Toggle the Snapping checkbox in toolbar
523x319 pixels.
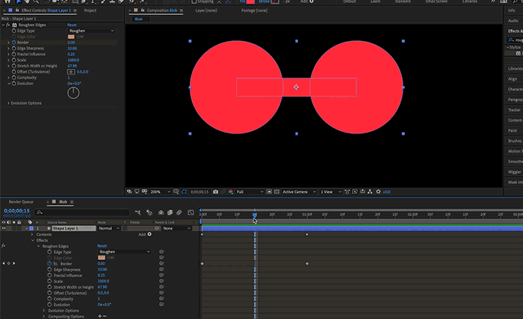coord(194,2)
